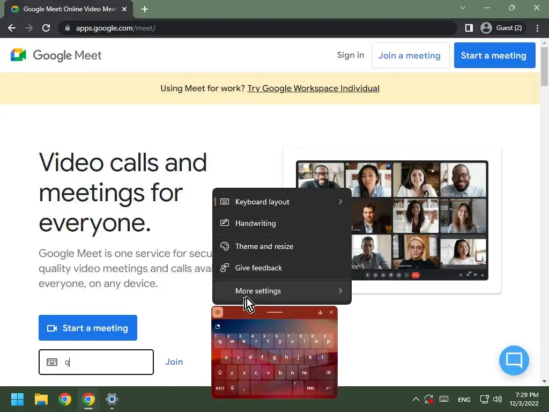The image size is (549, 412).
Task: Click Join a meeting header button
Action: pos(410,55)
